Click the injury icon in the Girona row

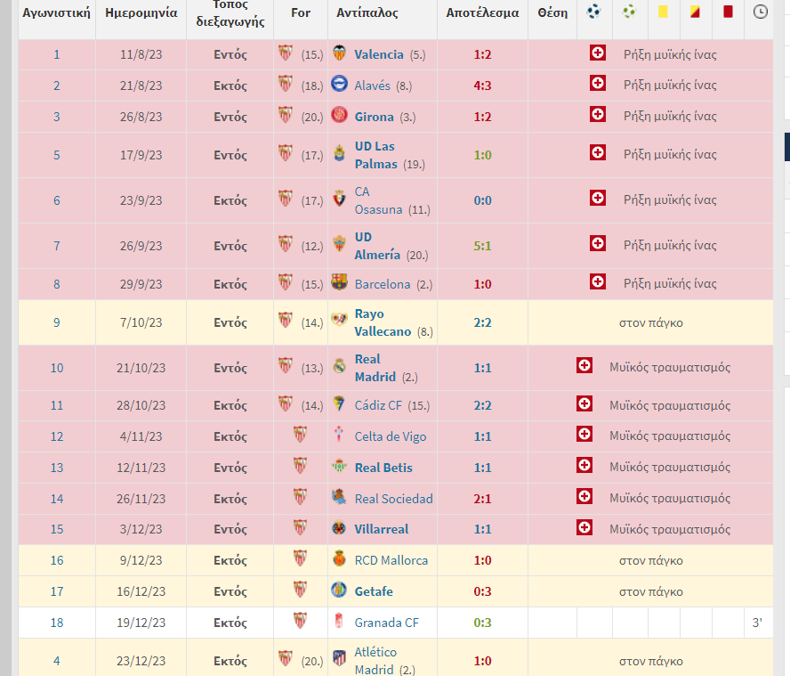[x=598, y=116]
